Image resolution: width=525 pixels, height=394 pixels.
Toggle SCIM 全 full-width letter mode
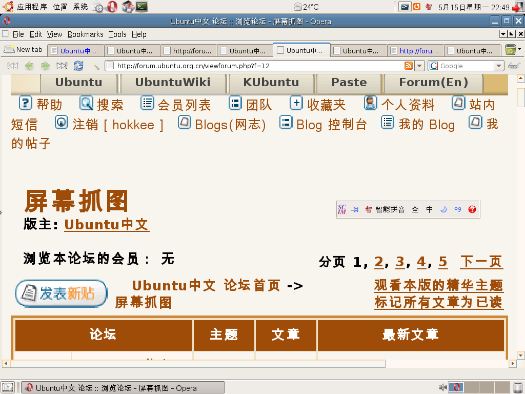tap(415, 209)
